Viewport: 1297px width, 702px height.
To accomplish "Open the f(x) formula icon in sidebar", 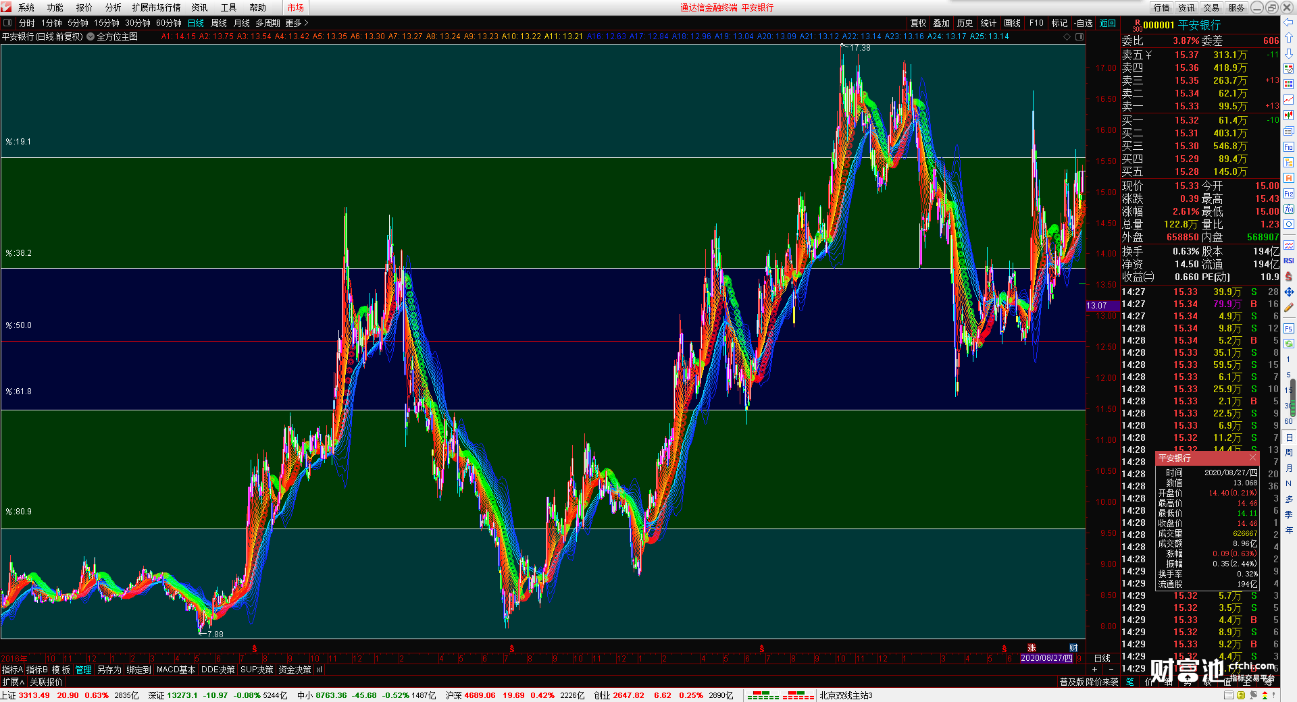I will [x=1289, y=209].
